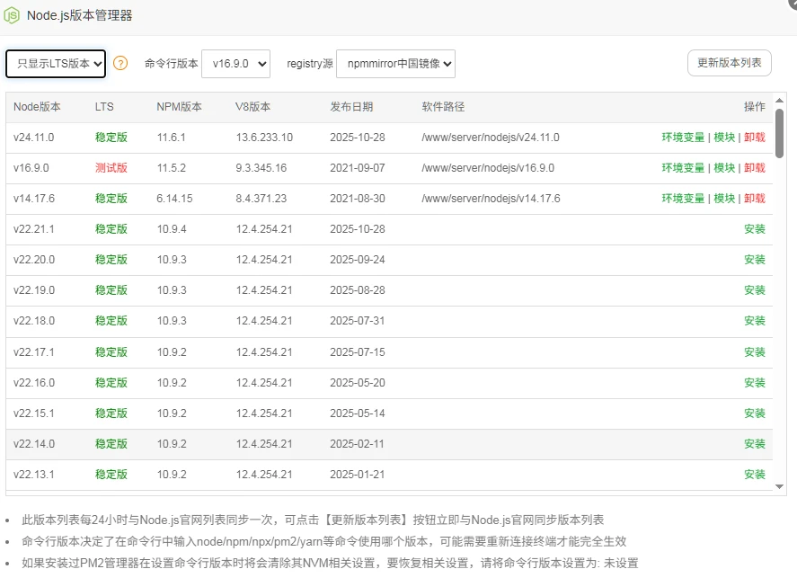The image size is (797, 578).
Task: Click path /www/server/nodejs/v16.9.0
Action: (x=488, y=168)
